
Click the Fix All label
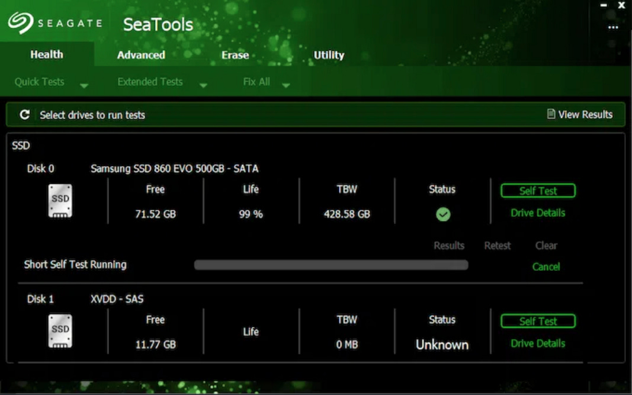[256, 82]
